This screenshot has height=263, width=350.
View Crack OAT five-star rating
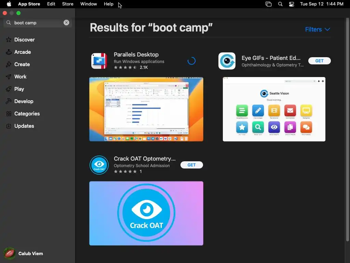(125, 172)
